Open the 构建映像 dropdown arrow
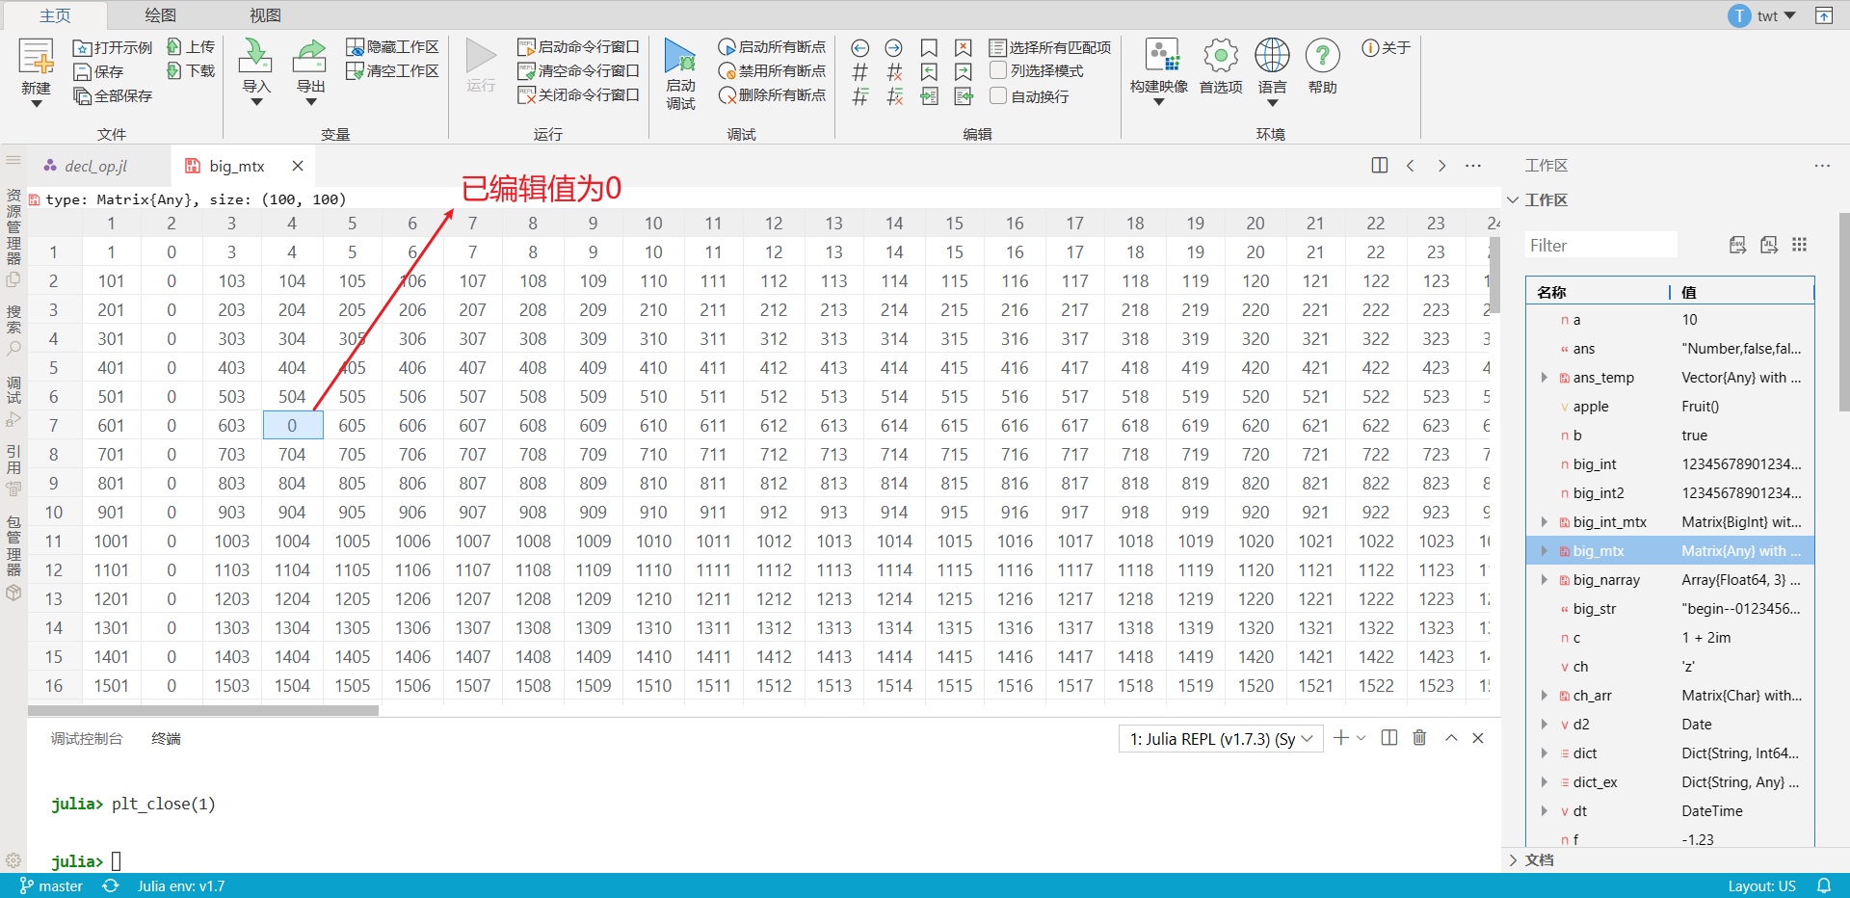This screenshot has width=1850, height=898. pyautogui.click(x=1158, y=102)
